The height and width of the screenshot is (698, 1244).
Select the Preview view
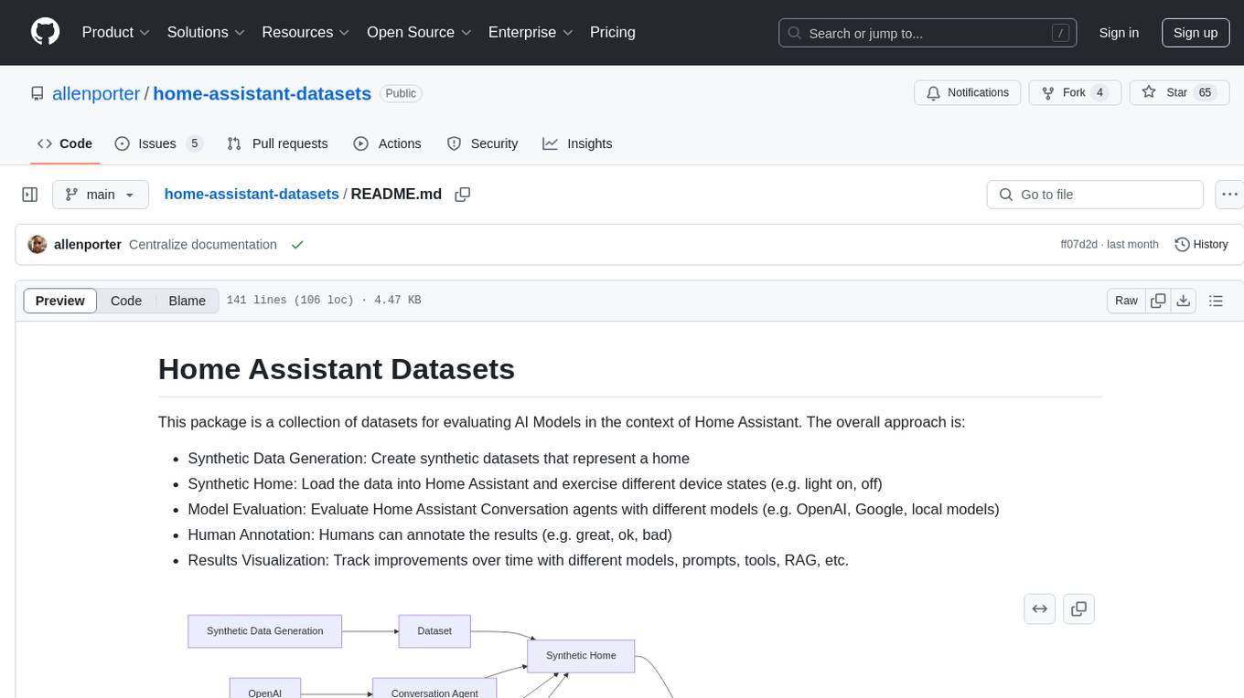pyautogui.click(x=60, y=301)
